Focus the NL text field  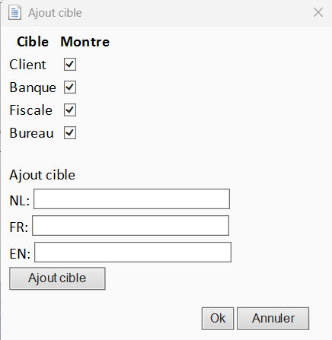click(132, 199)
